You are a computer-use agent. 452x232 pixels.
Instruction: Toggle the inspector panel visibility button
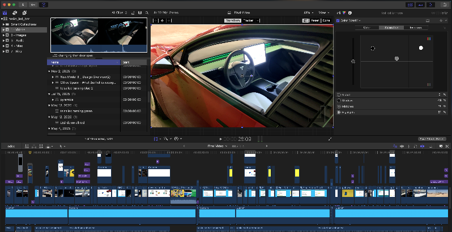pyautogui.click(x=430, y=5)
